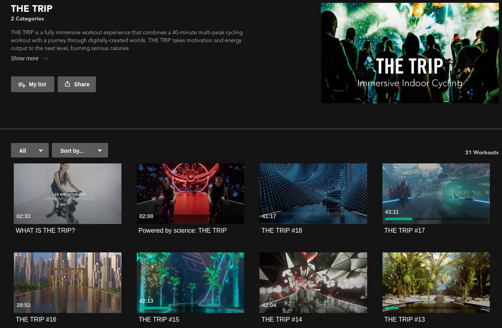
Task: Click the Share button label
Action: (x=82, y=84)
